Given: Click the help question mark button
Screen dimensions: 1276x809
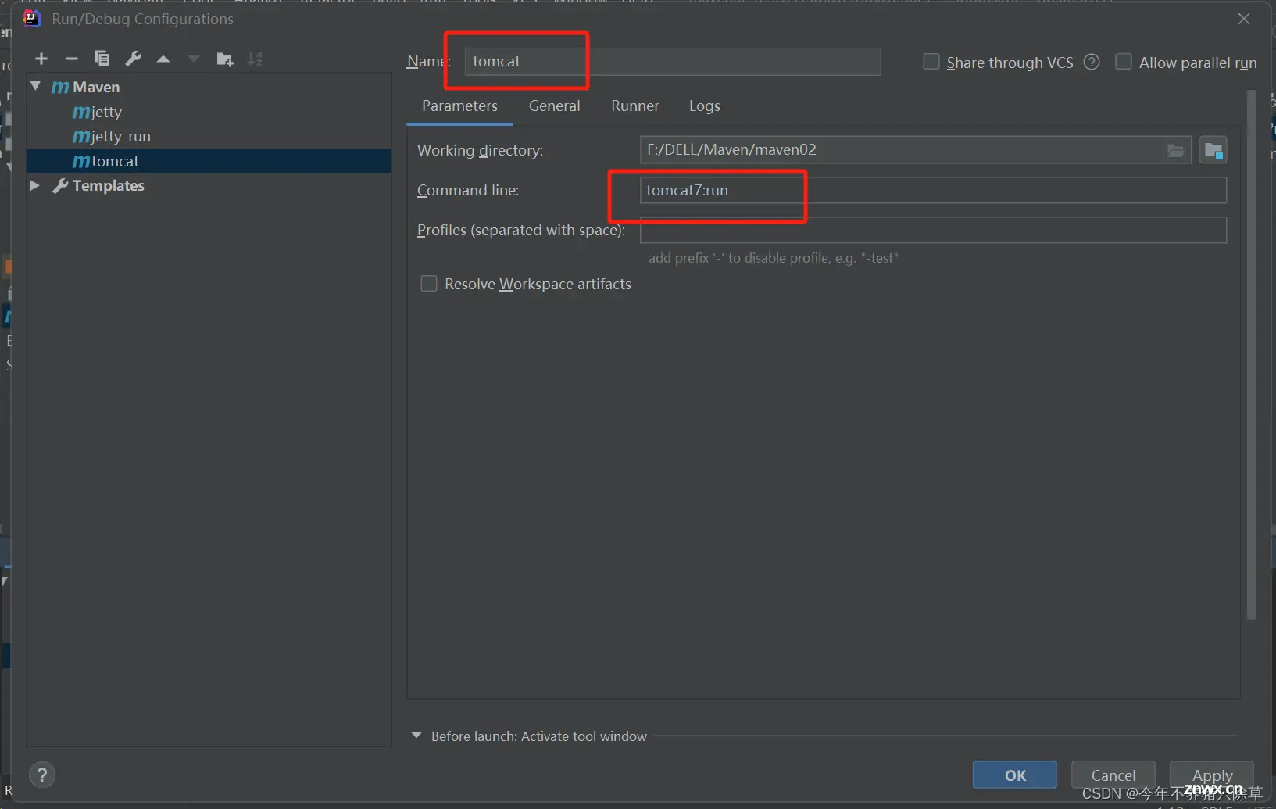Looking at the screenshot, I should coord(42,775).
